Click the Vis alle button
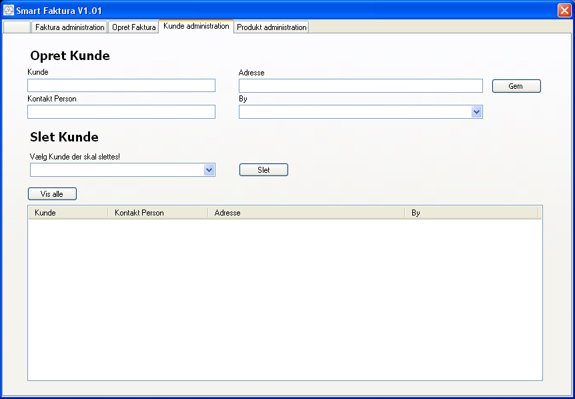The image size is (575, 399). [52, 194]
